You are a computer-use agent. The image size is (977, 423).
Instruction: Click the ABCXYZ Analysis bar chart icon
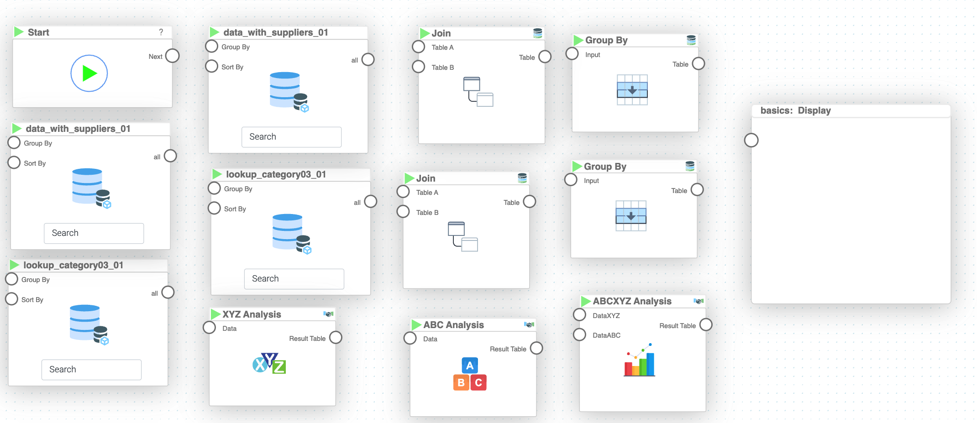tap(639, 360)
